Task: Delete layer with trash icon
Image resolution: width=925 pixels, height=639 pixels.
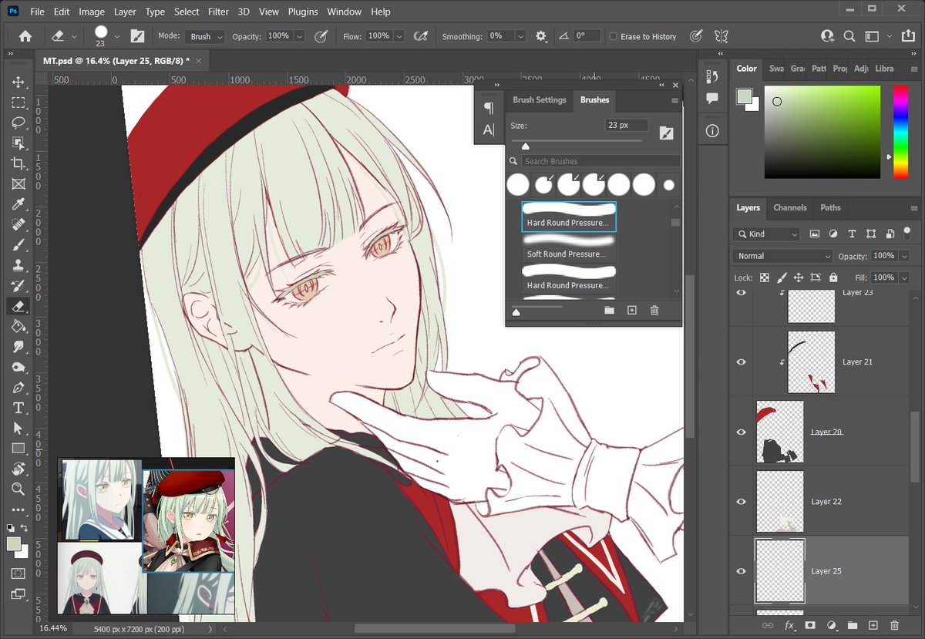Action: pos(894,625)
